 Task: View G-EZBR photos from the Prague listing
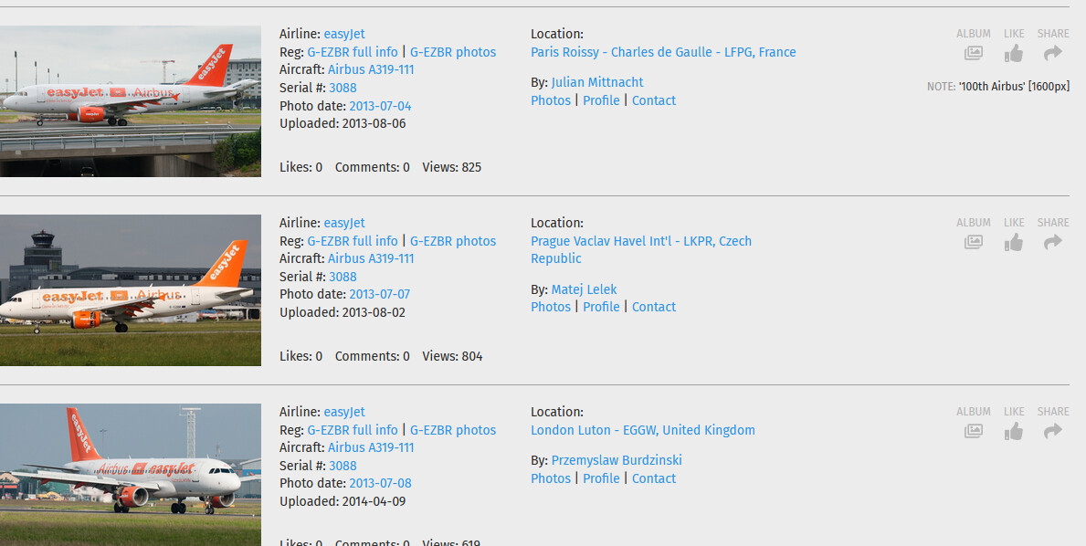[x=453, y=241]
